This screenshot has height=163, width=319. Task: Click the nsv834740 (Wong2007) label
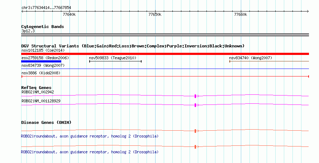pos(251,58)
